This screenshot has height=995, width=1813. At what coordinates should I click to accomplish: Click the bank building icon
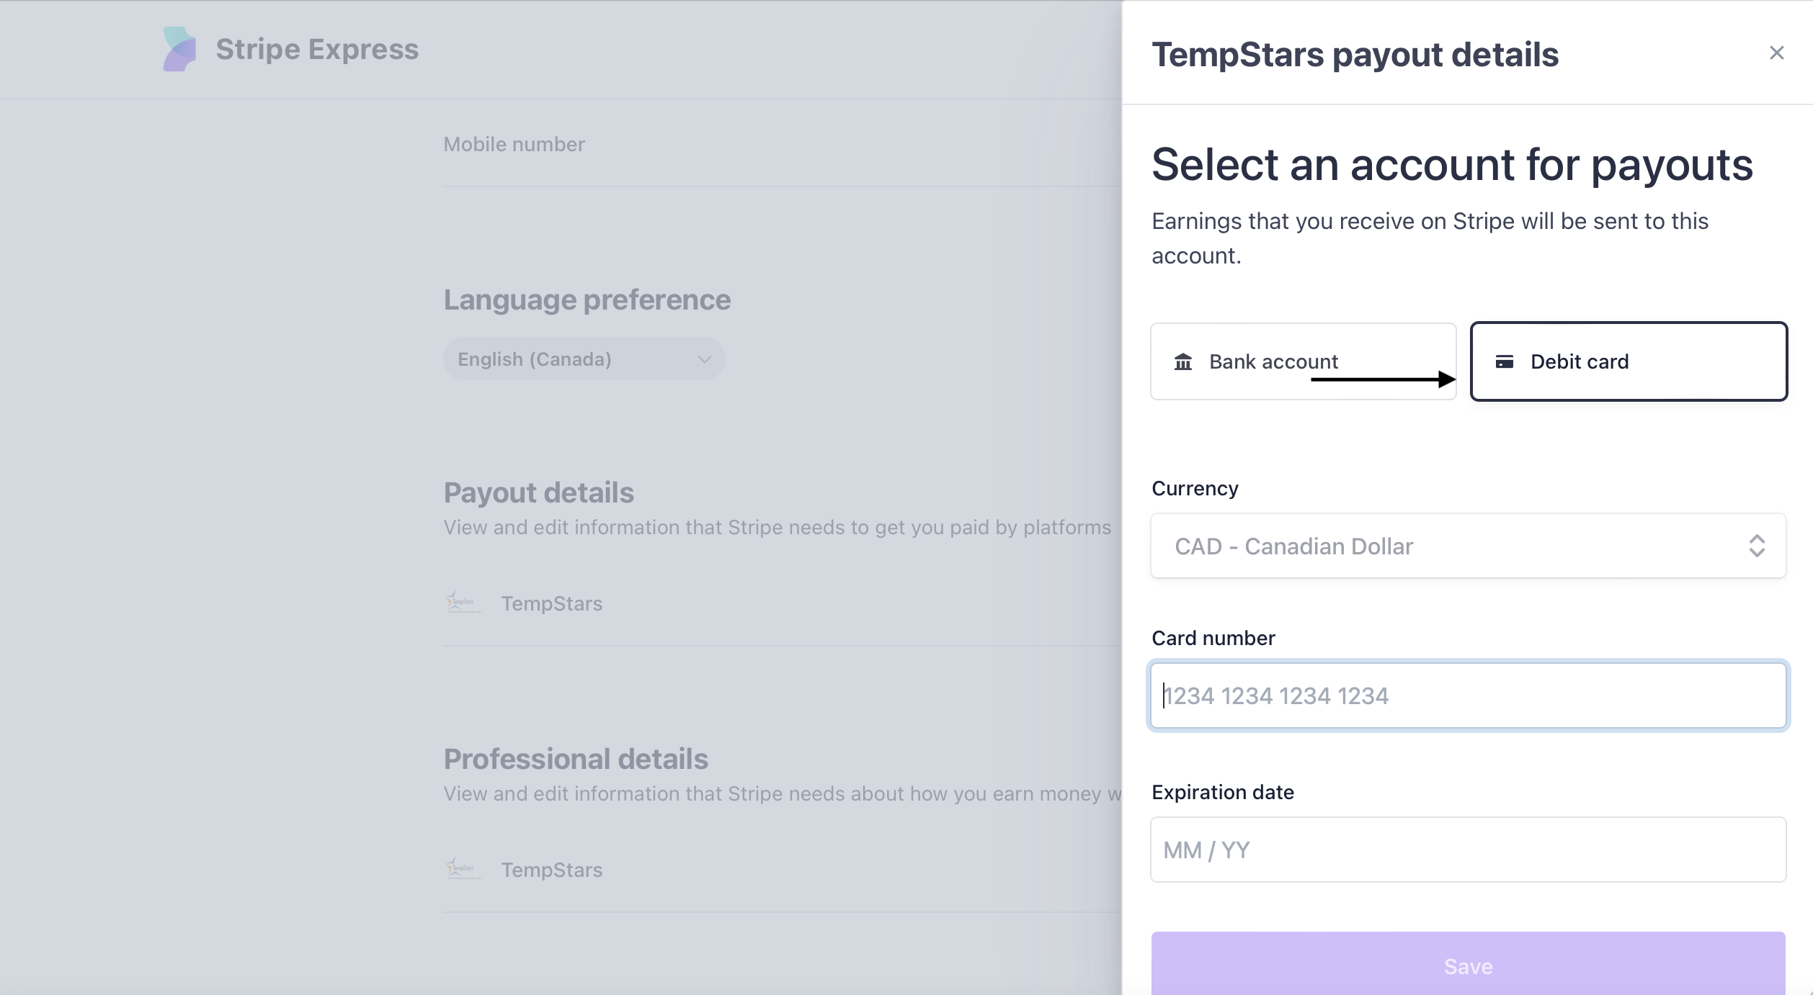(1183, 361)
